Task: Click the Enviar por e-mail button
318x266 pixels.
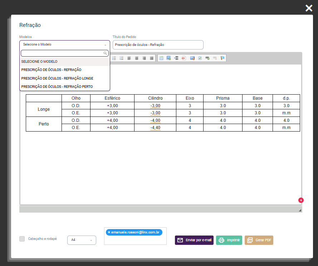Action: tap(194, 240)
